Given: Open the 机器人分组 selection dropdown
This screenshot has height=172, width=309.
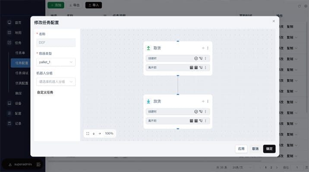Looking at the screenshot, I should pos(56,82).
